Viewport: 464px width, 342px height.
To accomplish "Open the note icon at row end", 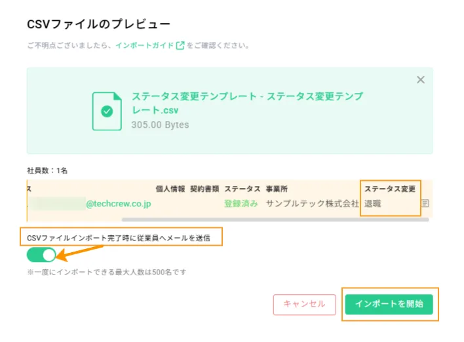I will [425, 203].
